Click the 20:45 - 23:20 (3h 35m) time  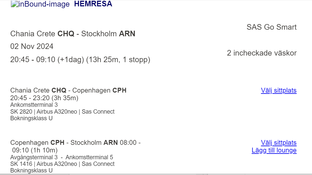pos(44,98)
